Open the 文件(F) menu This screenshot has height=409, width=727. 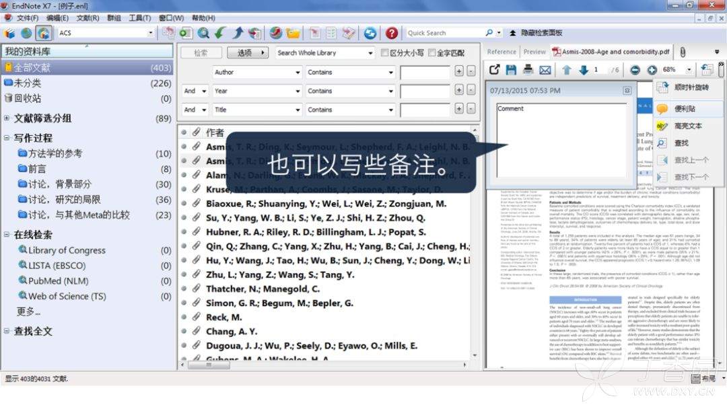tap(28, 18)
